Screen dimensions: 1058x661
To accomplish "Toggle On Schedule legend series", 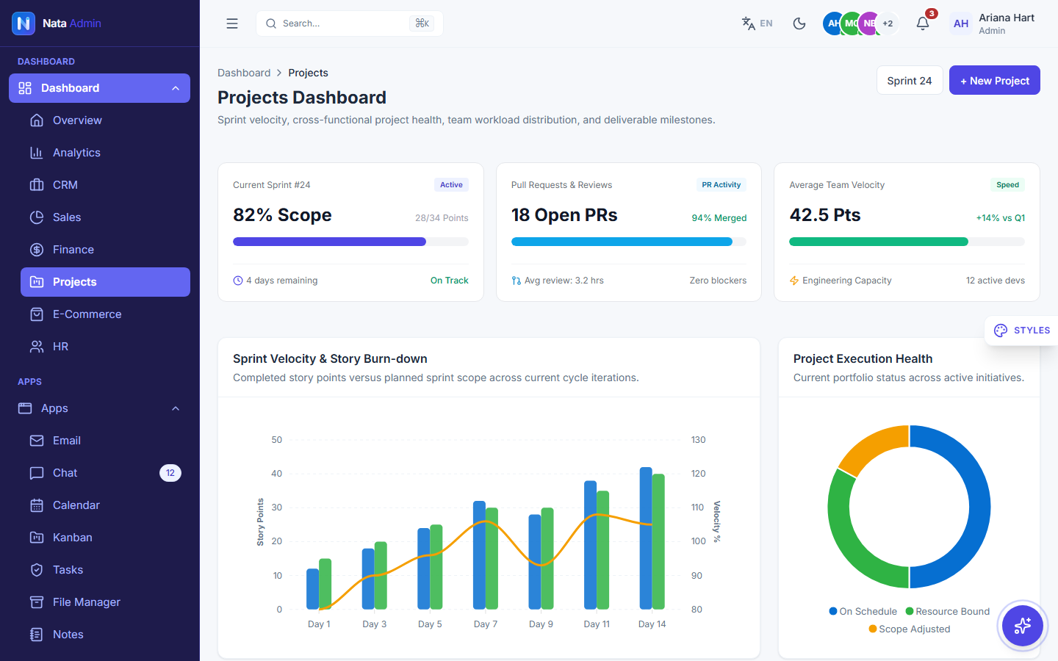I will pos(863,611).
